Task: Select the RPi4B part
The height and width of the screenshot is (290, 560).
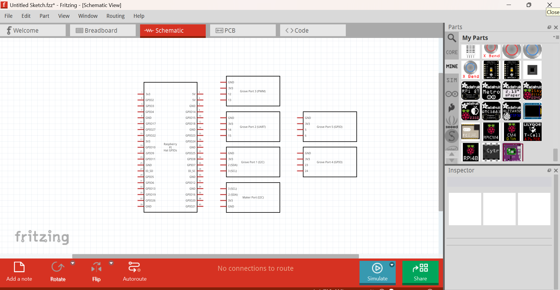Action: [x=470, y=152]
